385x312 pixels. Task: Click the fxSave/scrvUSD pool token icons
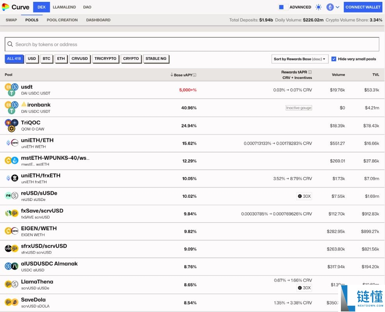(x=12, y=213)
